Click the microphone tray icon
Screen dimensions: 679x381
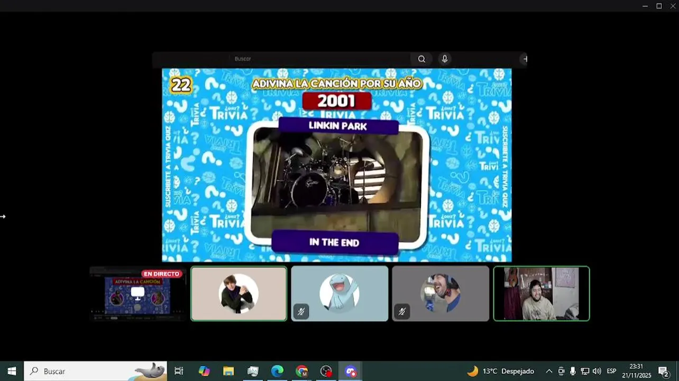(x=573, y=371)
